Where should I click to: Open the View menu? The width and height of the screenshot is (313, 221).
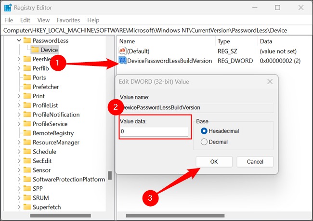(43, 20)
